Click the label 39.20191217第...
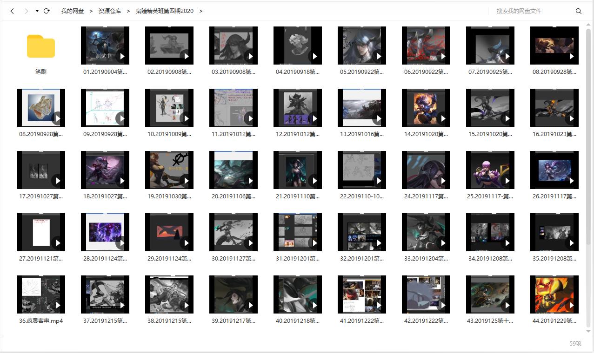594x353 pixels. [x=234, y=321]
